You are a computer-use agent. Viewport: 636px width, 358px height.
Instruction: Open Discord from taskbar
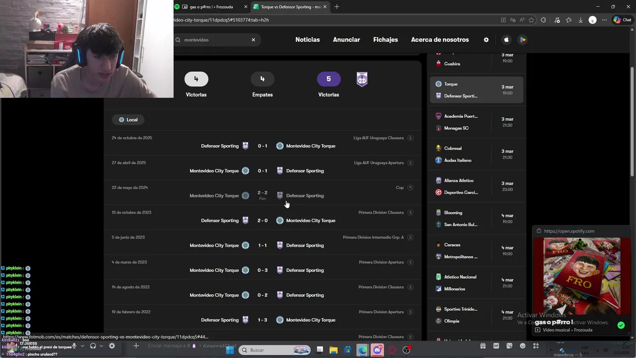click(x=377, y=350)
